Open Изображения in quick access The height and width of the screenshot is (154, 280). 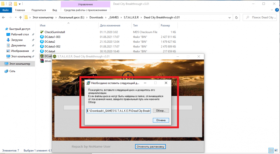pos(20,51)
